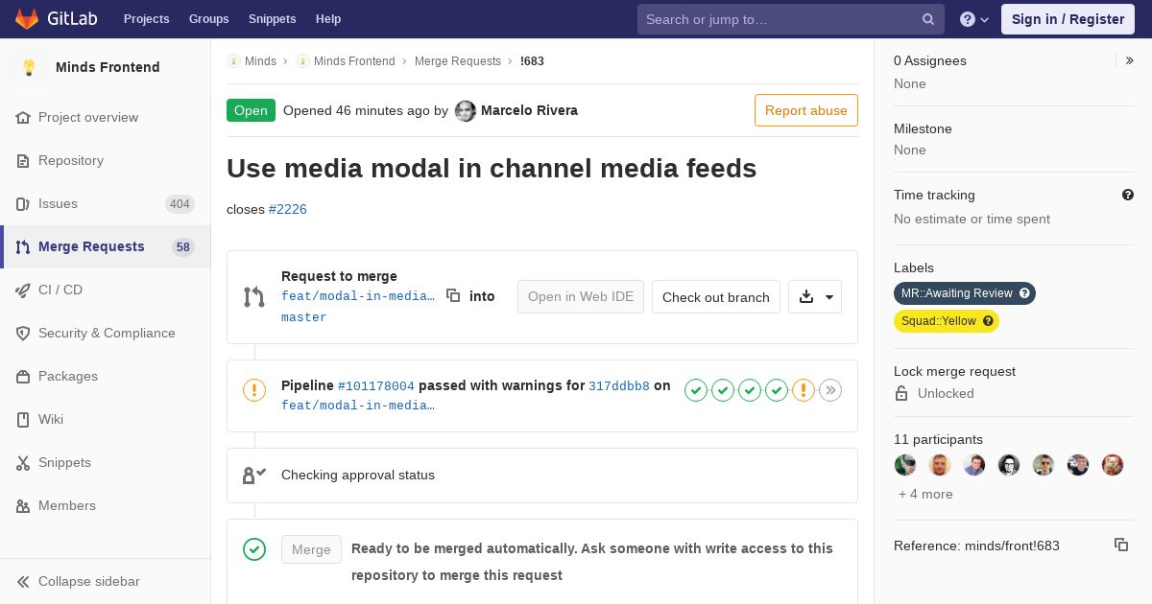Viewport: 1152px width, 604px height.
Task: Click the last visible participant avatar
Action: pos(1113,465)
